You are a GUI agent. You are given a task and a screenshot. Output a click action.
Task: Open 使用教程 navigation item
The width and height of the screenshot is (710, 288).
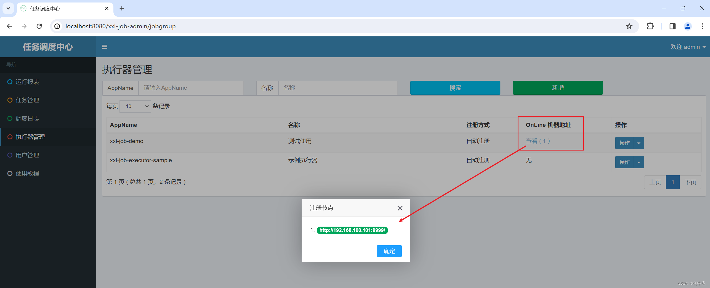[48, 173]
